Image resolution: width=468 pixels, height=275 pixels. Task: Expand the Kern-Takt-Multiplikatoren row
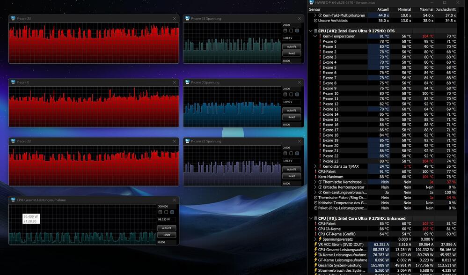point(315,15)
